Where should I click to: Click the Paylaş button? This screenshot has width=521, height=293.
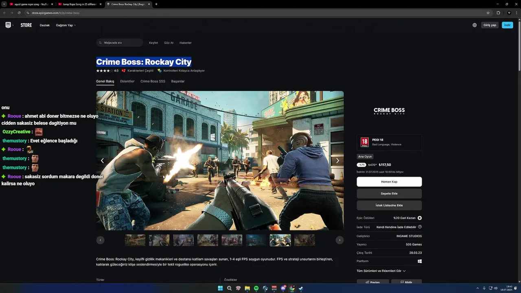373,282
